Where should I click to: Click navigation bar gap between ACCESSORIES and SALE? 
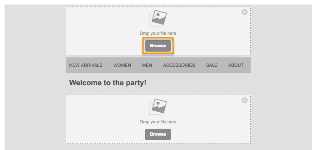click(x=201, y=65)
